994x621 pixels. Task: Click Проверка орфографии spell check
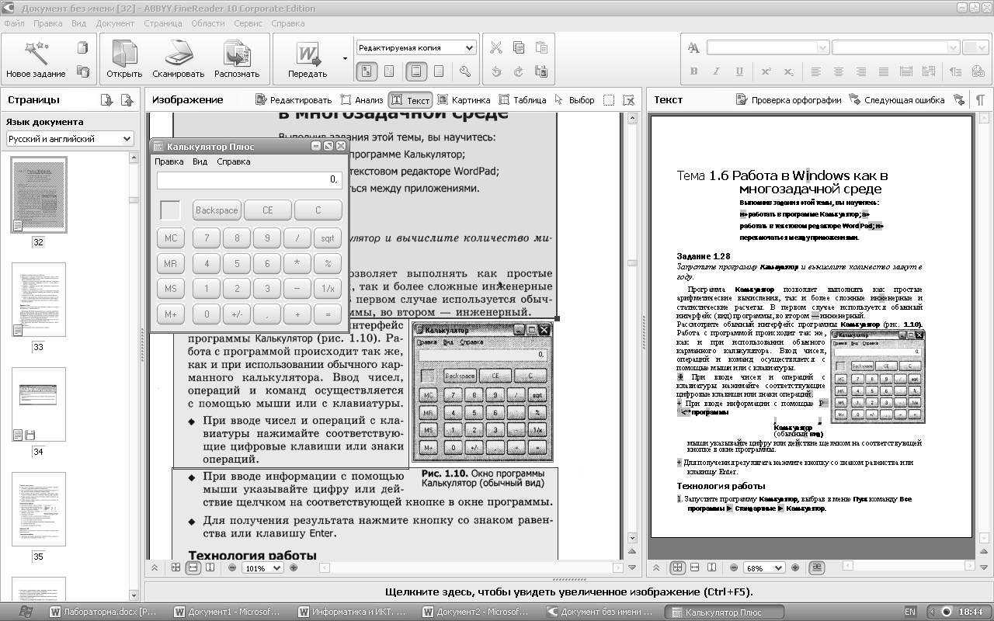pyautogui.click(x=788, y=100)
